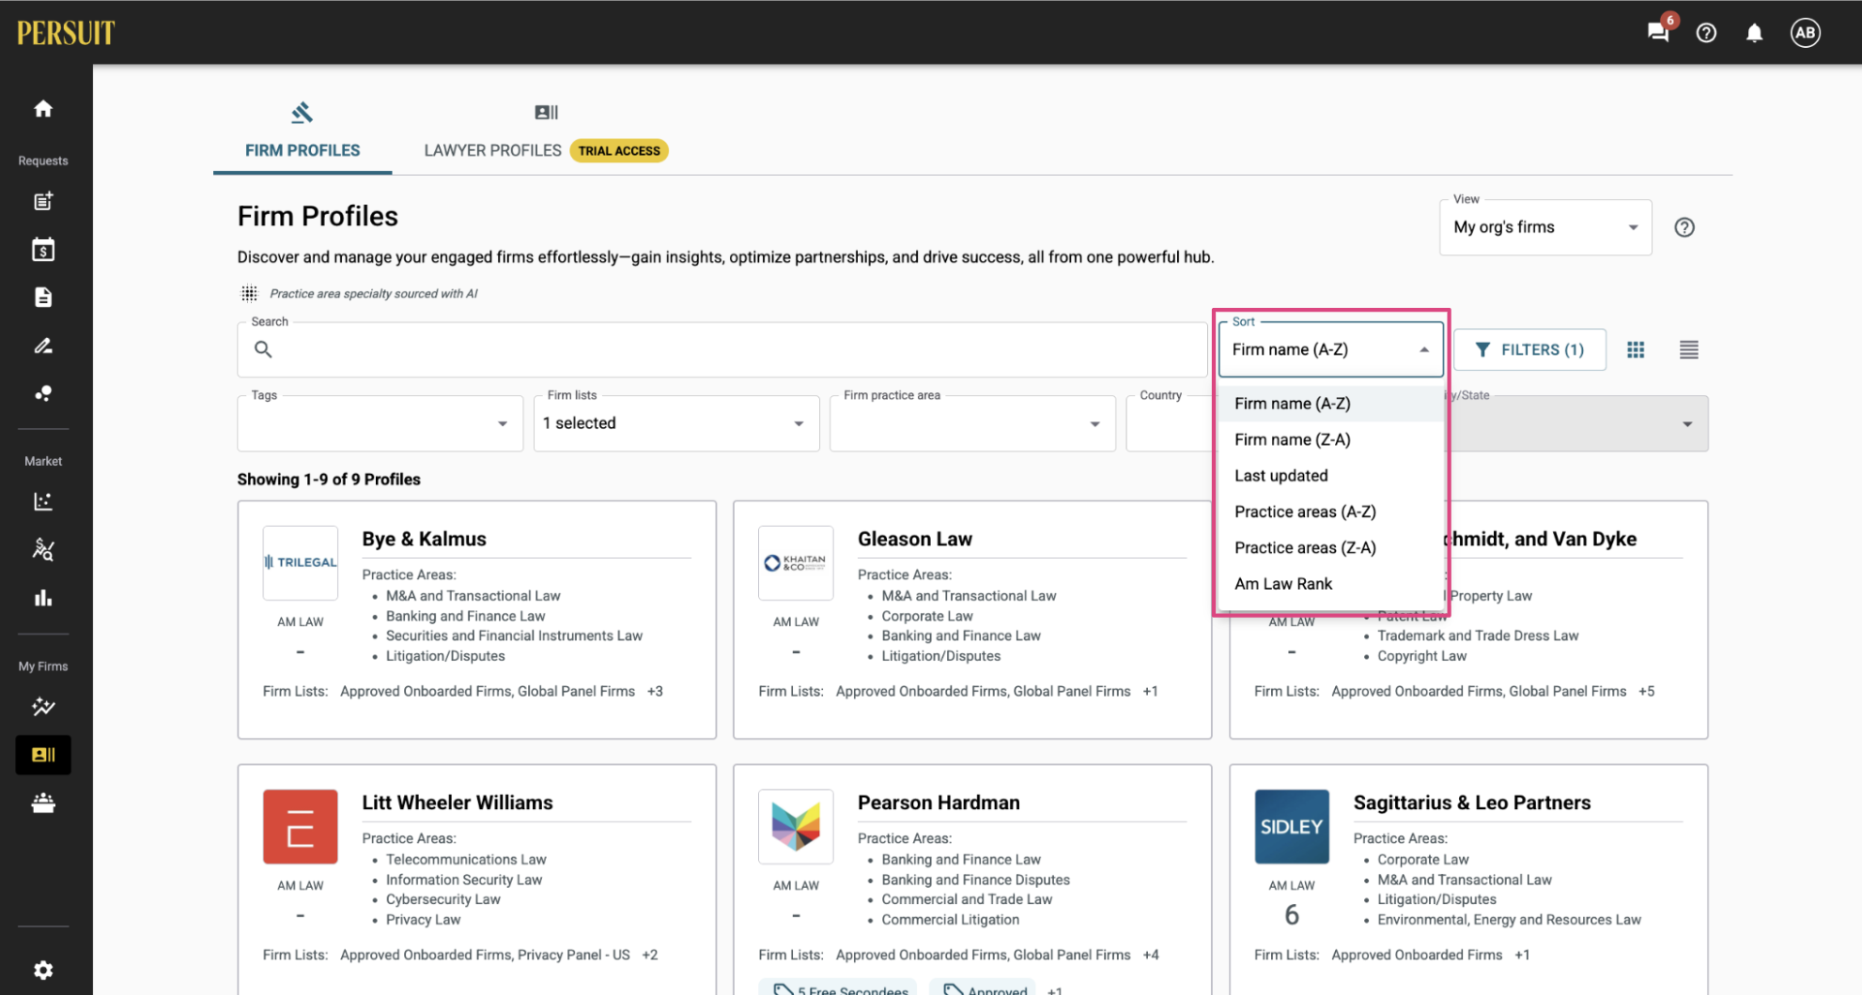Open the crossed chart icon under Market
The height and width of the screenshot is (995, 1862).
coord(43,549)
